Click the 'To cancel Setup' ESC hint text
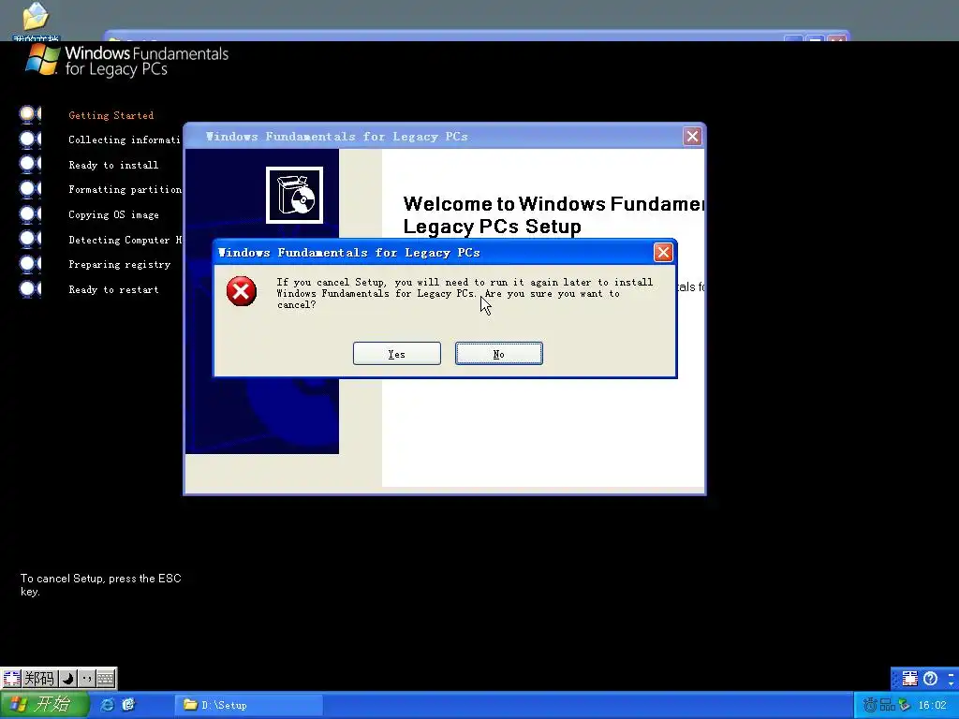Viewport: 959px width, 719px height. 101,584
